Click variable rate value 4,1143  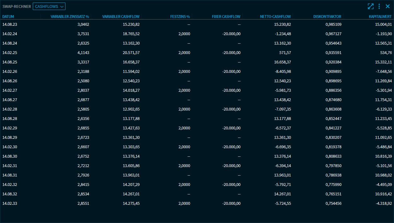click(83, 53)
